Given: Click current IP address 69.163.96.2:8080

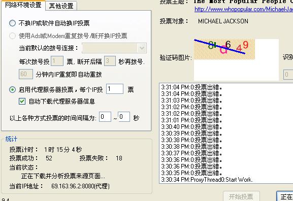Looking at the screenshot, I should pos(80,186).
